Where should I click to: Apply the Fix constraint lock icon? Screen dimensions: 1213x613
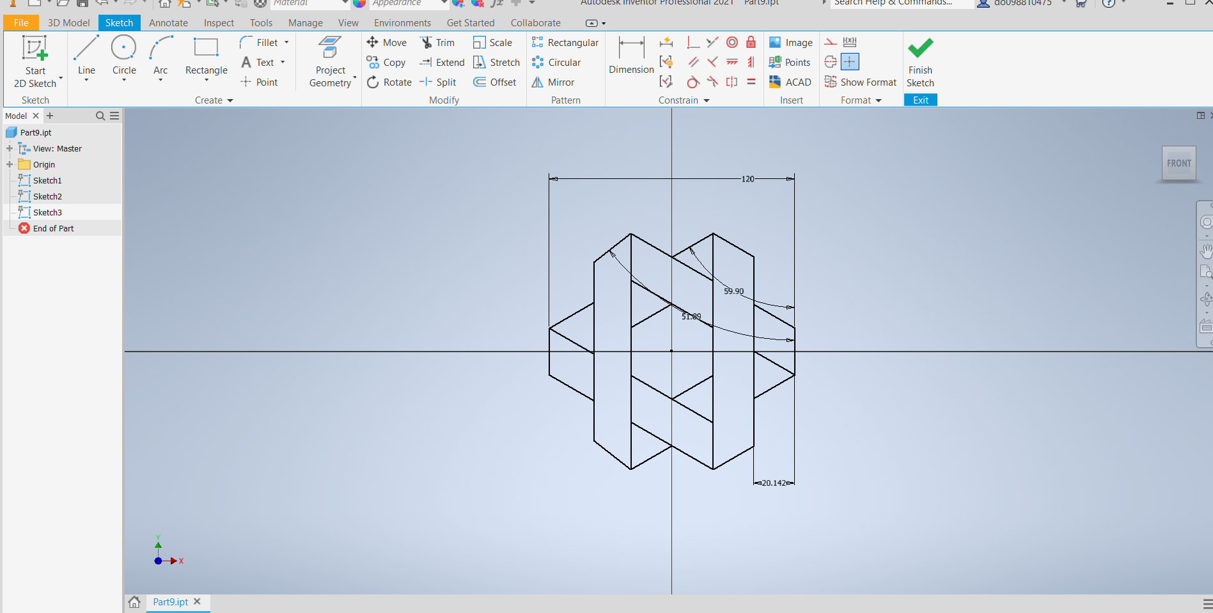[x=751, y=42]
